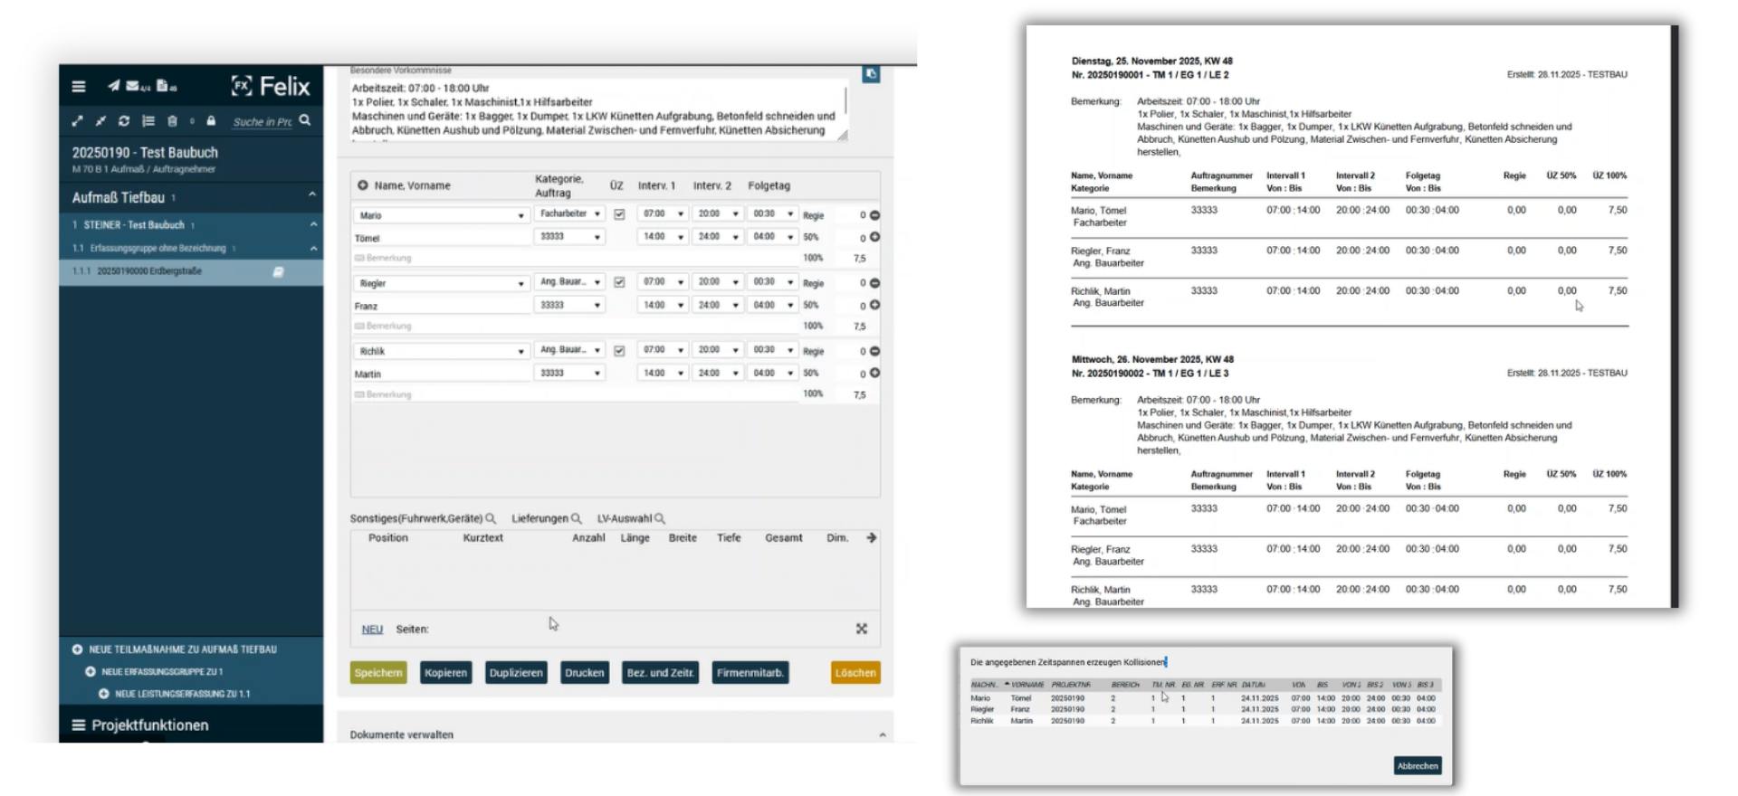Image resolution: width=1738 pixels, height=796 pixels.
Task: Click the padlock icon in sidebar toolbar
Action: [211, 121]
